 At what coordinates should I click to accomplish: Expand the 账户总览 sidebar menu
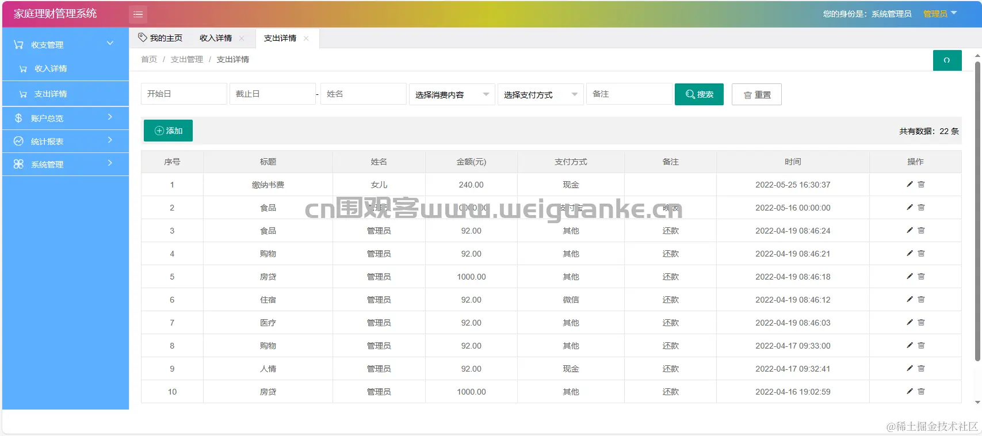pyautogui.click(x=110, y=117)
